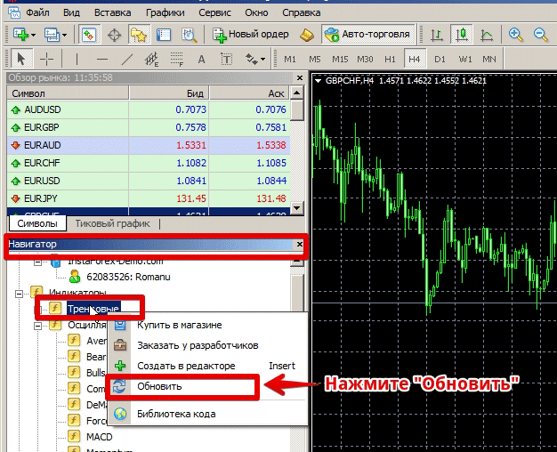This screenshot has width=557, height=452.
Task: Show the Market Watch window icon
Action: [x=89, y=35]
